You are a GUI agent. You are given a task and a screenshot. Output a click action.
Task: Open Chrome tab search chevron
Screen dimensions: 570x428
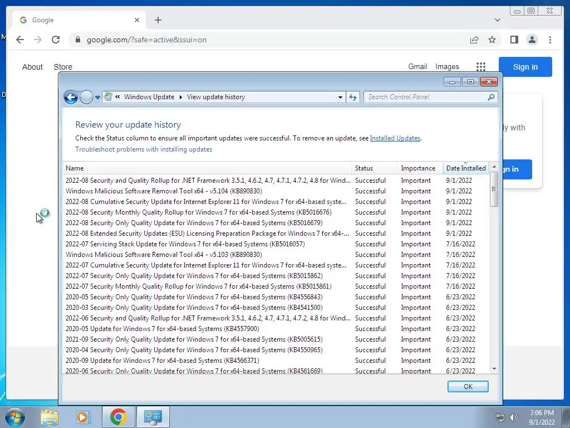[497, 20]
